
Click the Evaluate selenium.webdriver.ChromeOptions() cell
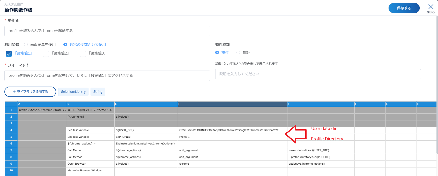146,144
